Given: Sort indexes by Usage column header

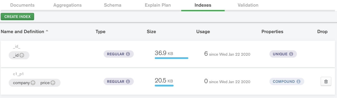Looking at the screenshot, I should 203,32.
